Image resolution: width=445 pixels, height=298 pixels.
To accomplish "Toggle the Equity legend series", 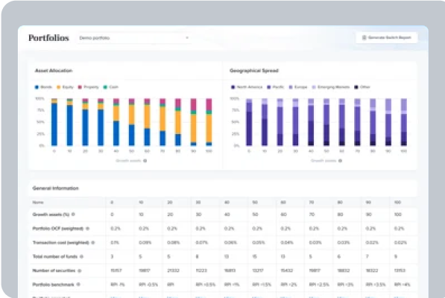I will (65, 87).
